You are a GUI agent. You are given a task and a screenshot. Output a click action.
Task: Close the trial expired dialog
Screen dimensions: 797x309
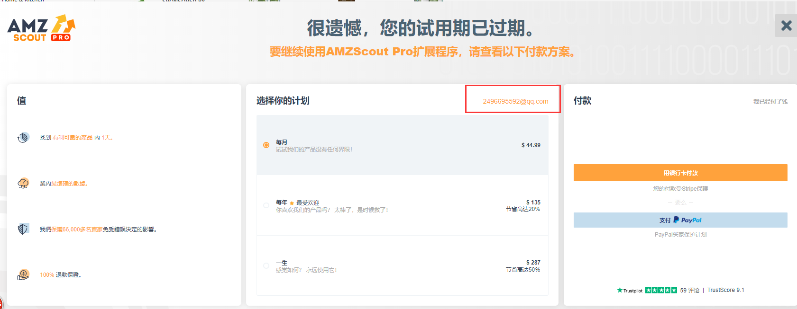point(786,26)
